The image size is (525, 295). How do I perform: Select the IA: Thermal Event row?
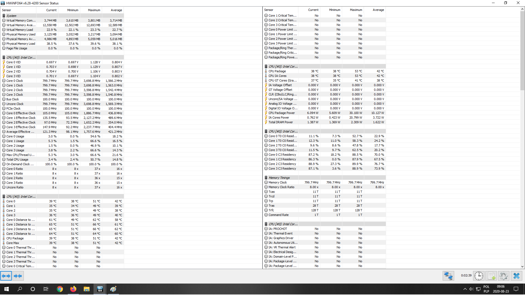point(324,233)
